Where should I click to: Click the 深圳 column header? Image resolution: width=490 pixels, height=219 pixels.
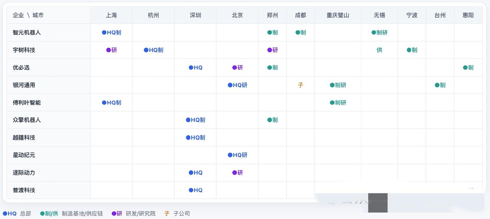coord(195,15)
